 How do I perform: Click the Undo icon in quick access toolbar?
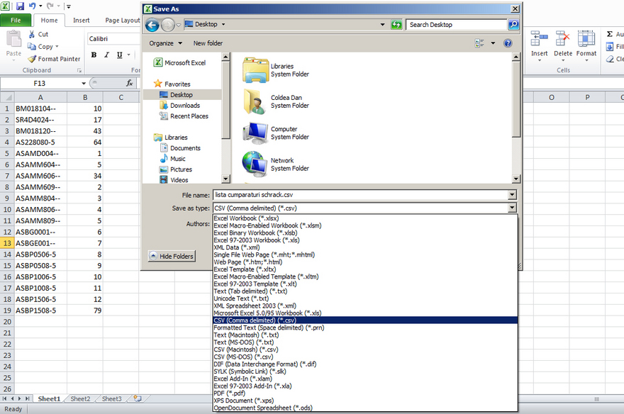[x=32, y=6]
